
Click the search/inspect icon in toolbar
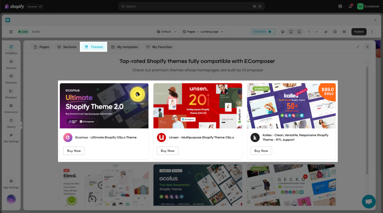pyautogui.click(x=335, y=32)
